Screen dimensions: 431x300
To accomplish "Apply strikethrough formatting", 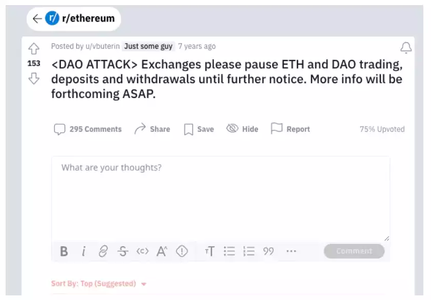I will click(123, 251).
